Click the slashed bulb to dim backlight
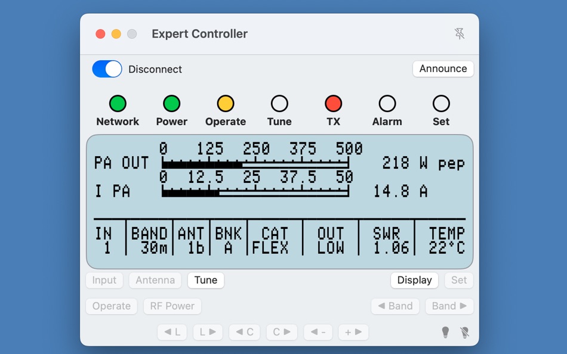 pos(465,332)
